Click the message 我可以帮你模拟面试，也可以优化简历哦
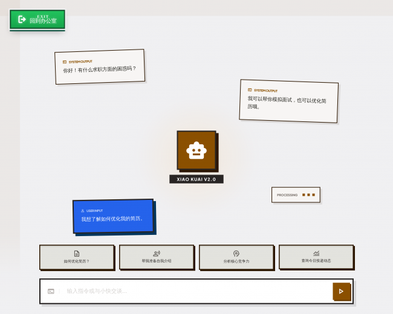This screenshot has width=393, height=314. click(287, 103)
